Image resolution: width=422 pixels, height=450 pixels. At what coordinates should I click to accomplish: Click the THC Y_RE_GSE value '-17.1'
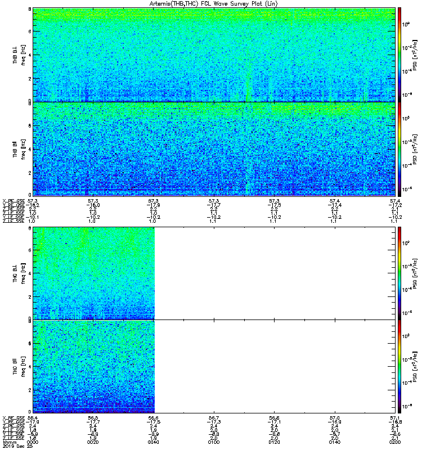pos(274,422)
